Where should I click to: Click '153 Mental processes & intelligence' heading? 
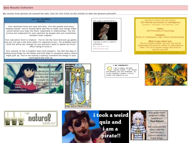tap(160, 22)
